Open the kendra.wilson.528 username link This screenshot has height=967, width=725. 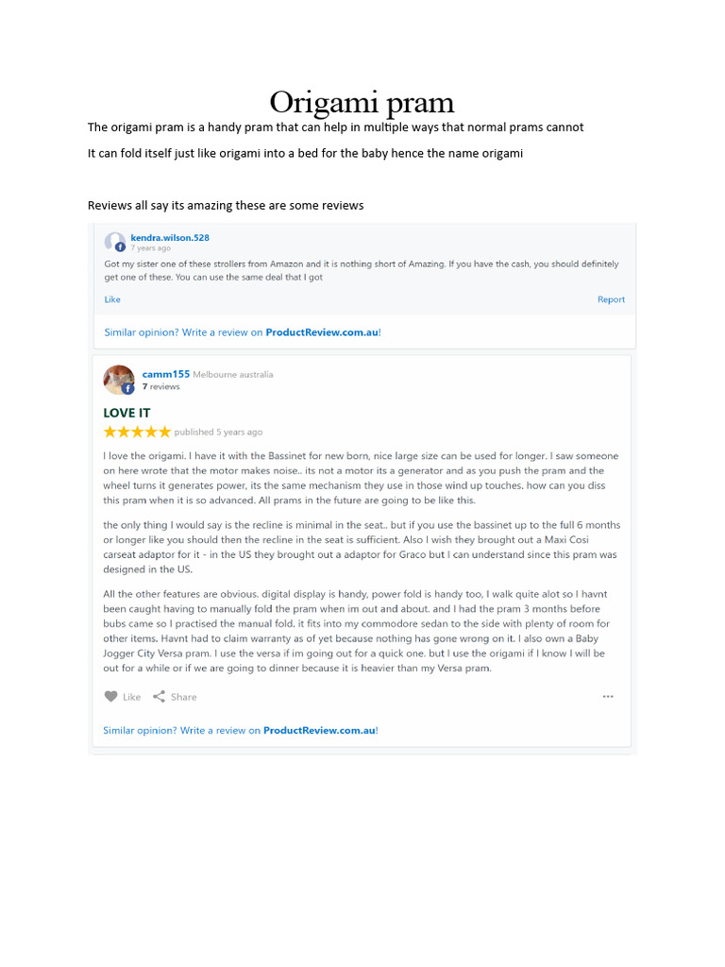(170, 237)
